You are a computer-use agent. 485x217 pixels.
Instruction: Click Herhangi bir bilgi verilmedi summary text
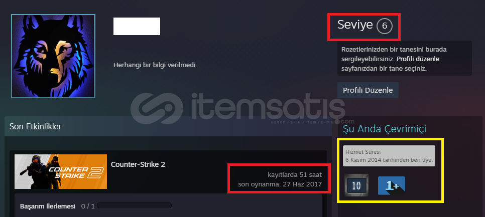[155, 66]
